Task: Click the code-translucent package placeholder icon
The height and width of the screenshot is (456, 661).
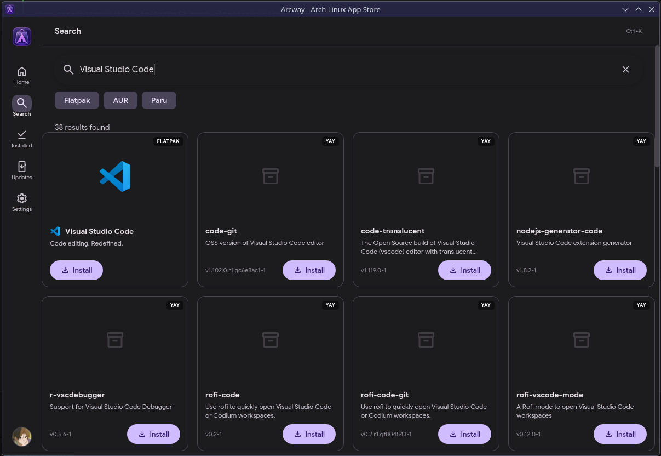Action: [x=426, y=176]
